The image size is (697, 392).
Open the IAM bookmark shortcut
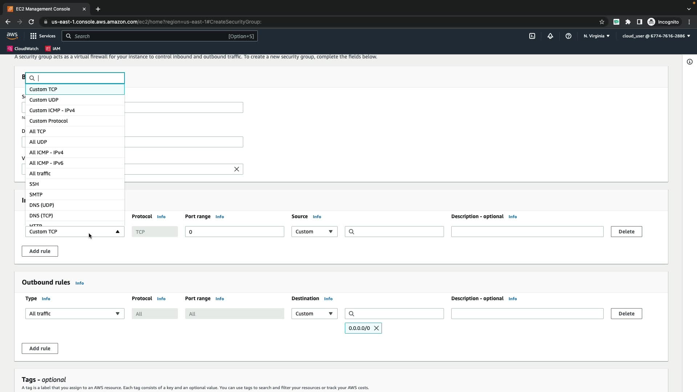coord(53,49)
